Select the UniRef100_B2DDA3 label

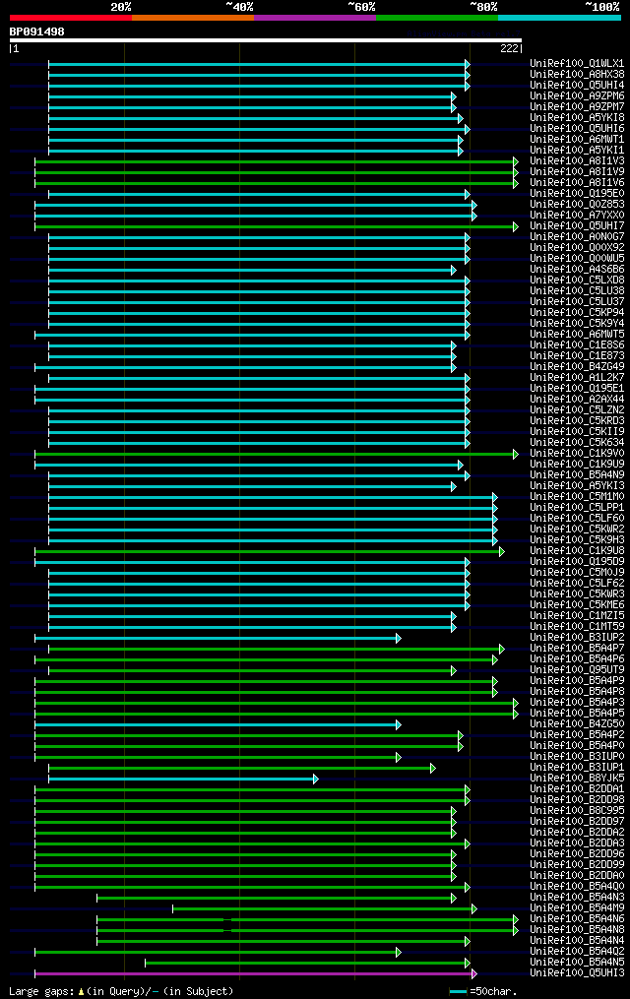coord(577,843)
